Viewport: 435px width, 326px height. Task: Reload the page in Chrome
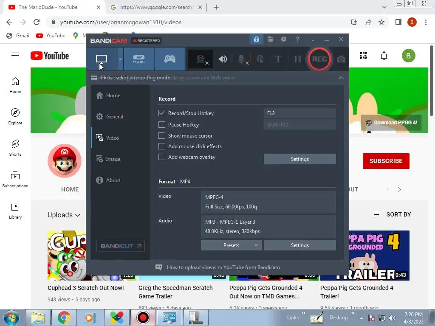(x=37, y=22)
